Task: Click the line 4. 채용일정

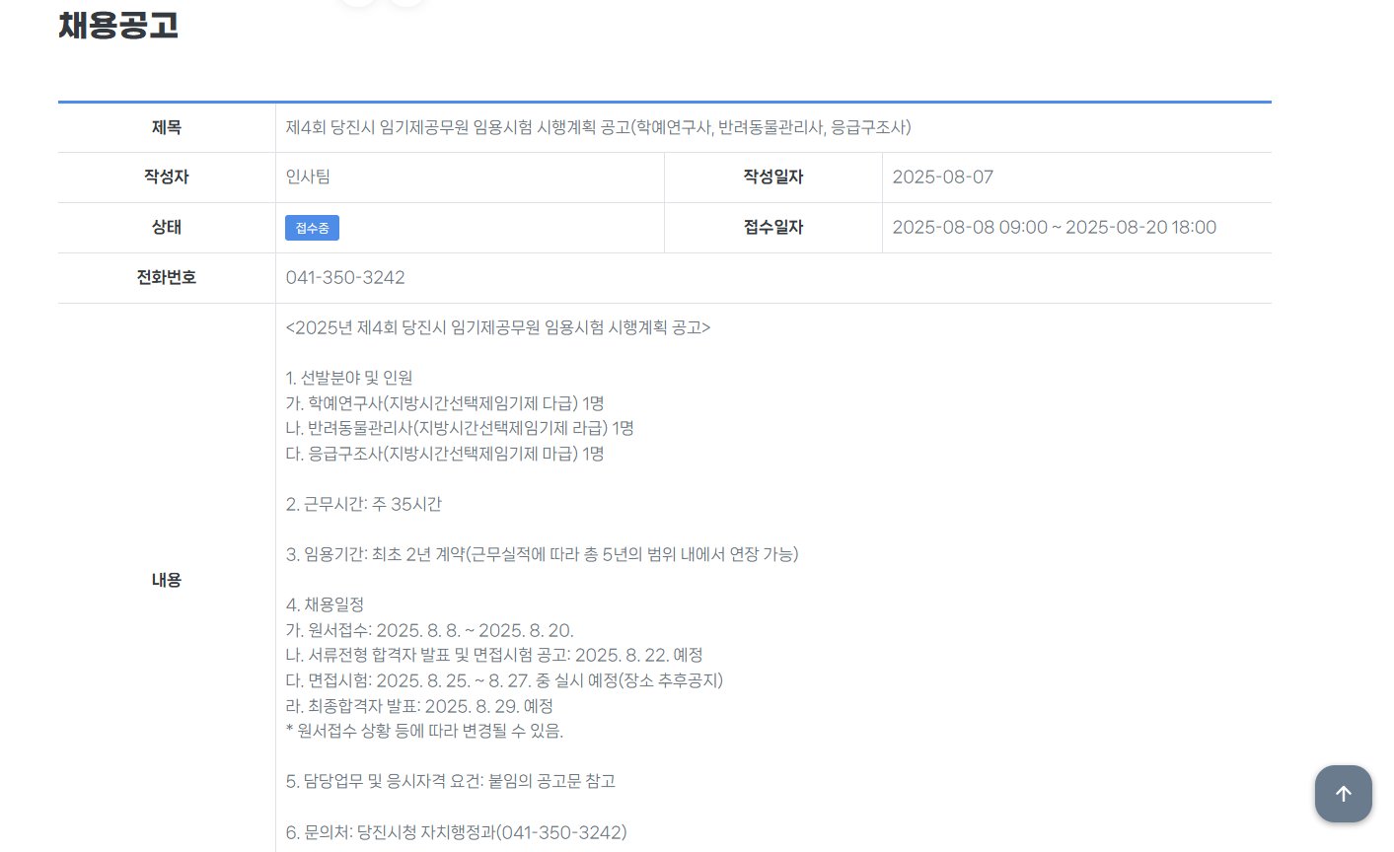Action: click(325, 604)
